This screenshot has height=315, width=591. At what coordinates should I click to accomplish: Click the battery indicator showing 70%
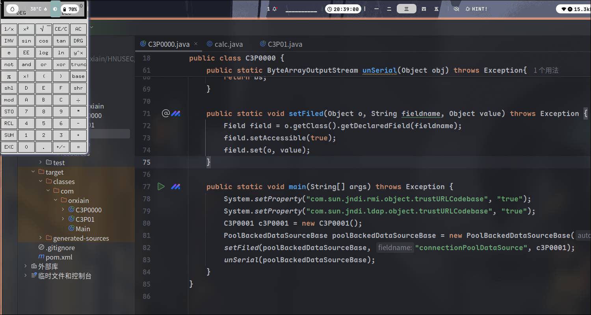(x=70, y=9)
